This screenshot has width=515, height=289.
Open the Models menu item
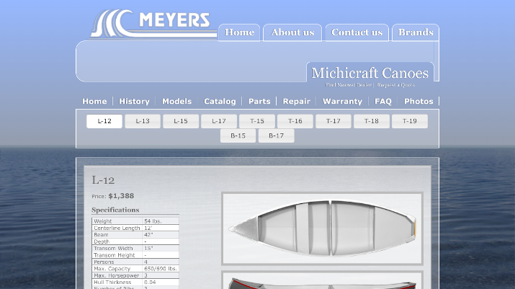click(176, 102)
